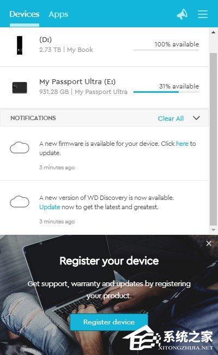This screenshot has height=355, width=218.
Task: Open the announcements megaphone icon
Action: pyautogui.click(x=182, y=14)
